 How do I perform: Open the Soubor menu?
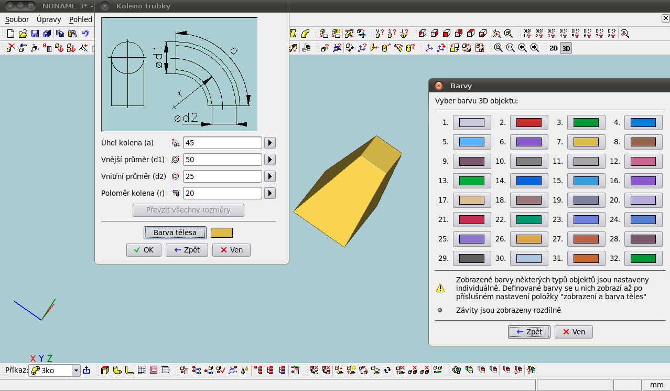pyautogui.click(x=17, y=19)
